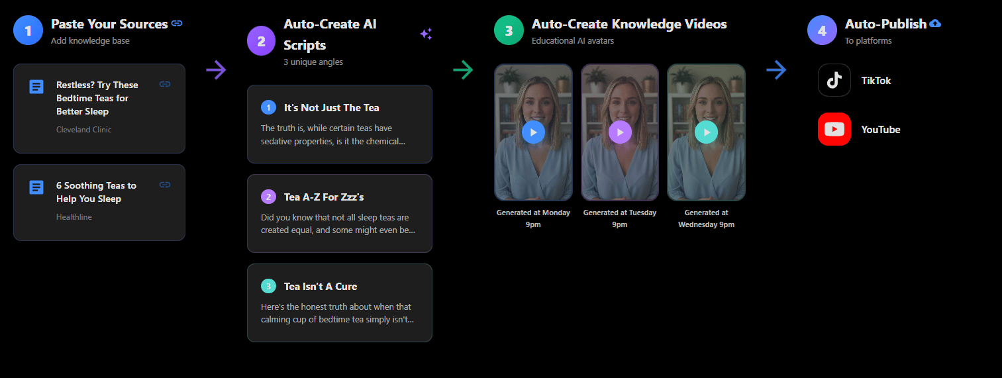Click link icon beside Paste Your Sources heading
The image size is (1002, 378).
tap(177, 23)
